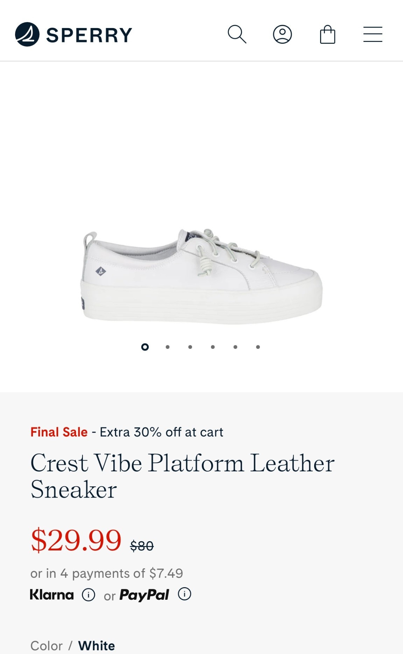Image resolution: width=403 pixels, height=654 pixels.
Task: Click the Final Sale promo text
Action: [59, 432]
